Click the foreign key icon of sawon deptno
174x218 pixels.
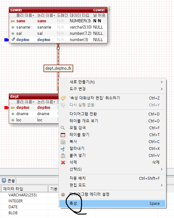click(x=13, y=40)
